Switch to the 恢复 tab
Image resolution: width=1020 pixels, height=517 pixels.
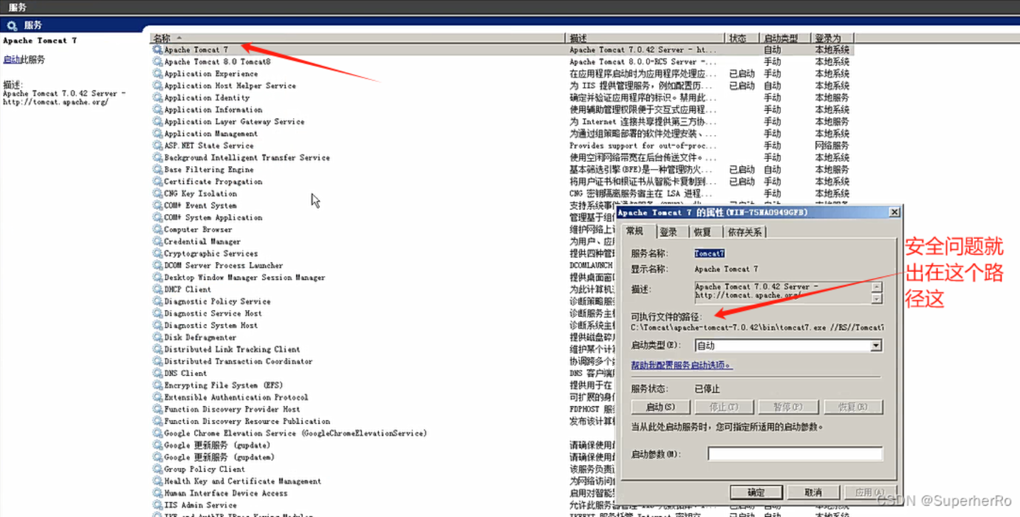click(x=702, y=232)
